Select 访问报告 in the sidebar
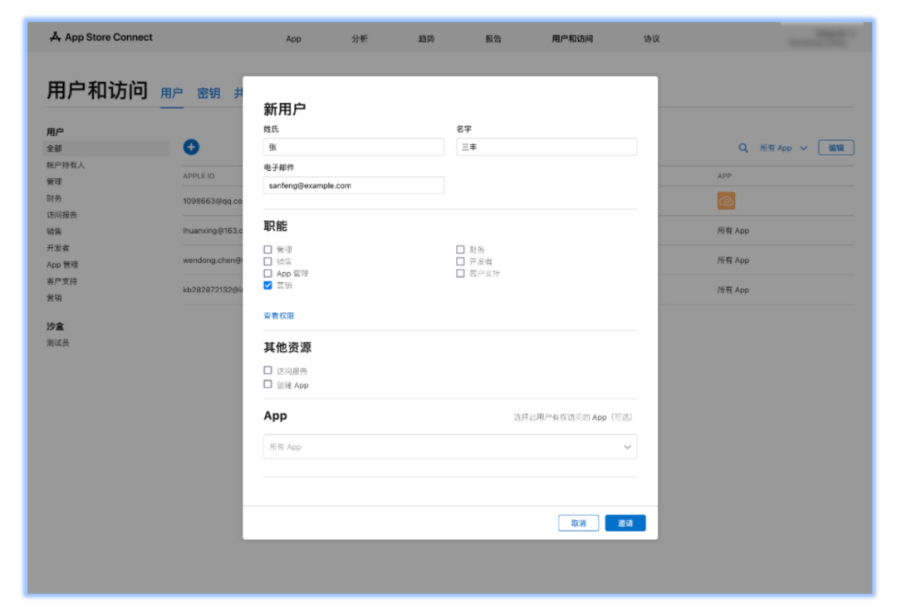 click(x=61, y=215)
